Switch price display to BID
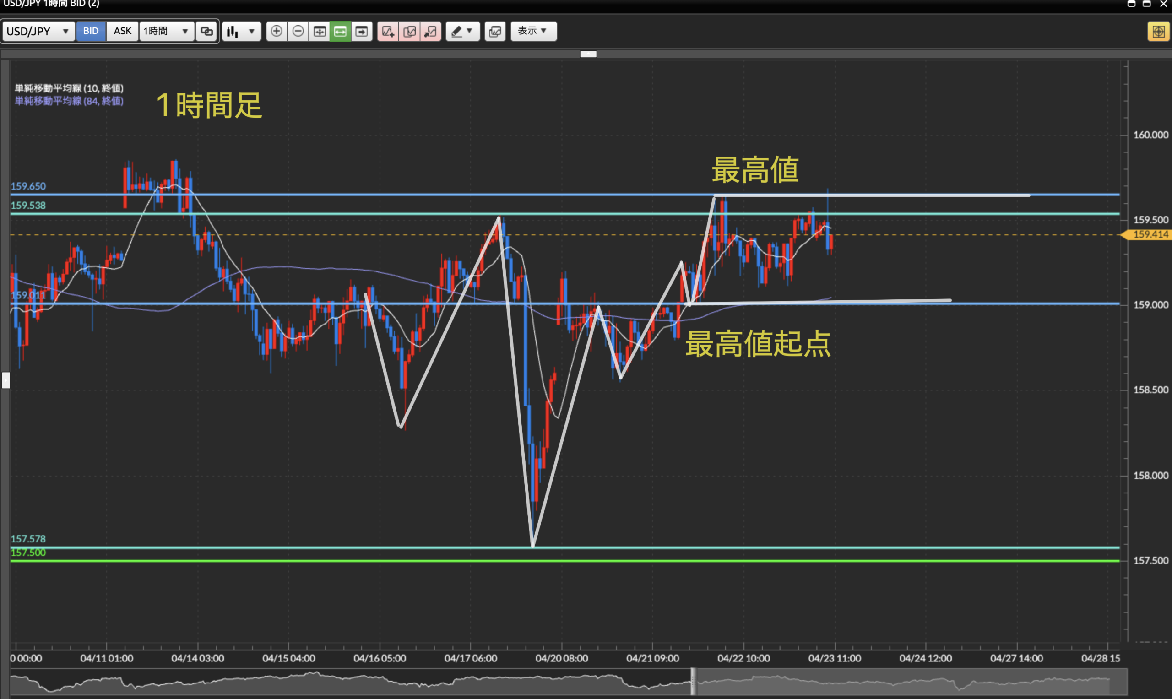 coord(91,31)
